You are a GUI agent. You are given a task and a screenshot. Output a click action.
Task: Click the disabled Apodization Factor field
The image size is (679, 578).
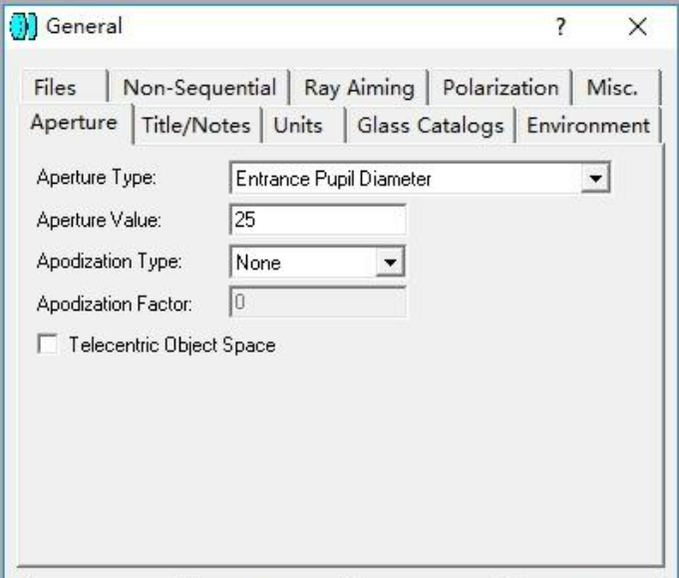tap(318, 302)
